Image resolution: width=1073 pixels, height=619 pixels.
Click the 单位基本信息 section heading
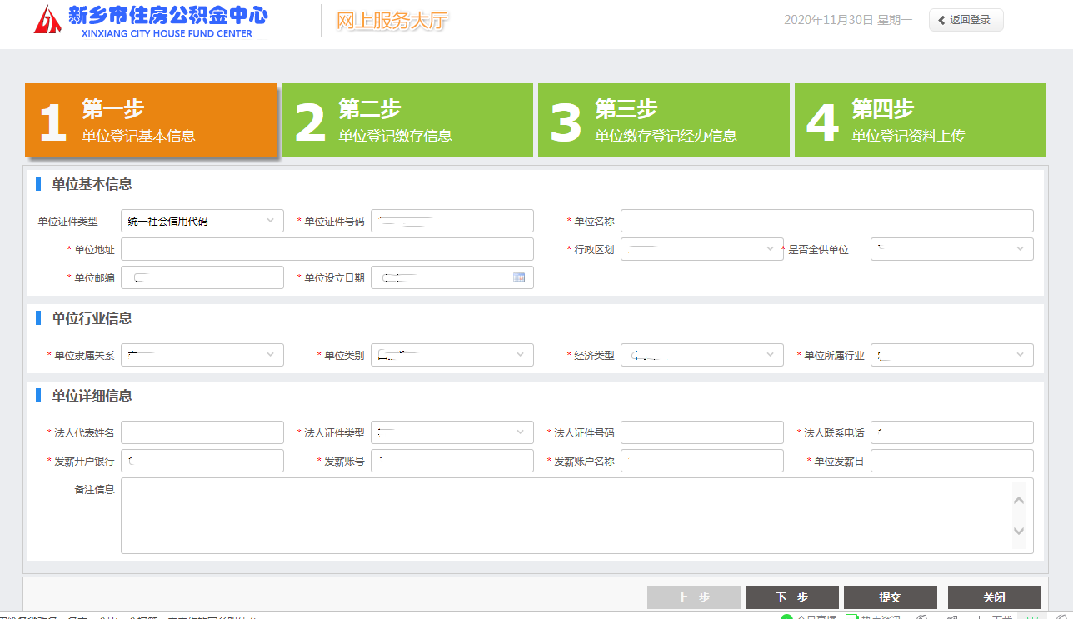click(x=92, y=184)
